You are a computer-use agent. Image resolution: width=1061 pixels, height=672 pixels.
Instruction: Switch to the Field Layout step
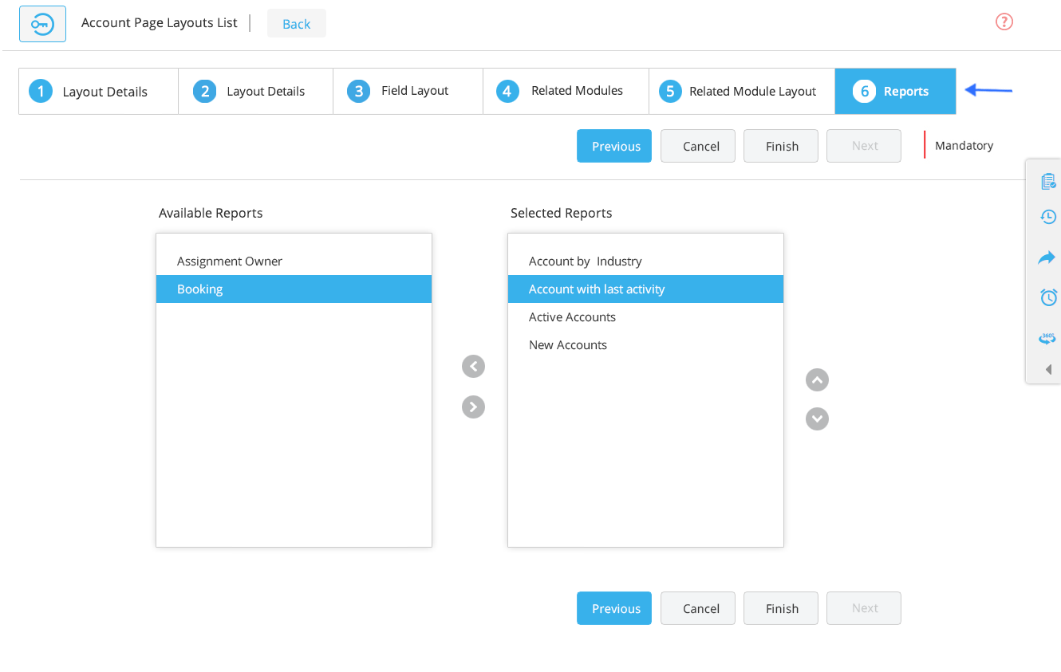(x=408, y=90)
